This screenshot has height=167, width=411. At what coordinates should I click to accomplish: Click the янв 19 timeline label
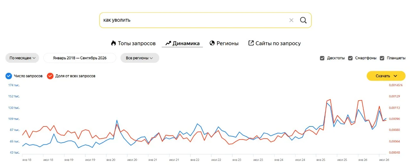click(69, 160)
